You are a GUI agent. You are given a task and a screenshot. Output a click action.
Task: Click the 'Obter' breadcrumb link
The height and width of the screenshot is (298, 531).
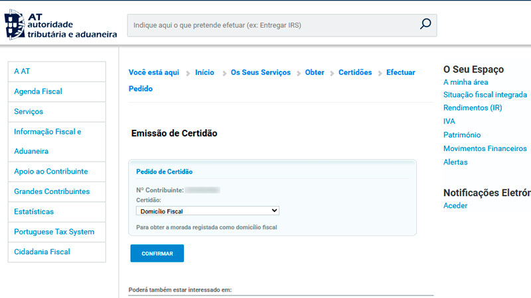(315, 72)
